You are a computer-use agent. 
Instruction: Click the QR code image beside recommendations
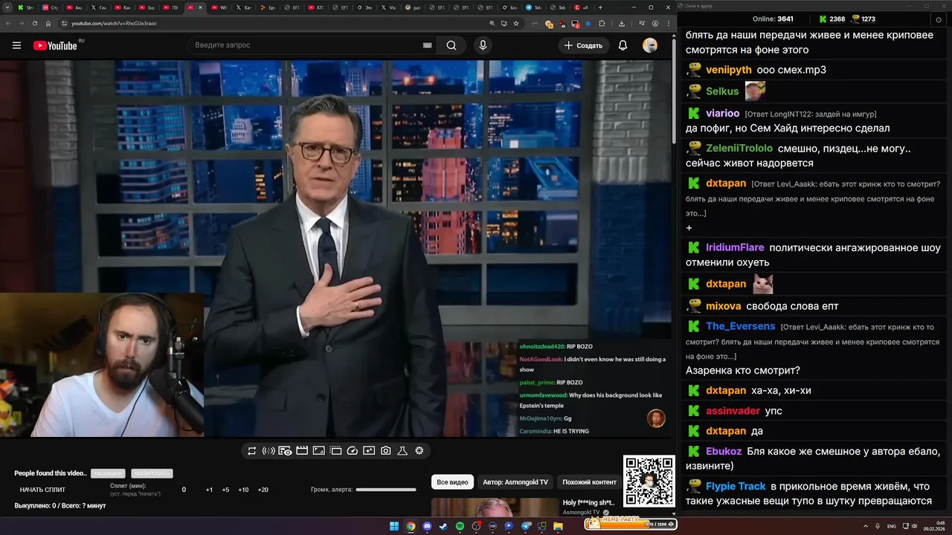(649, 481)
